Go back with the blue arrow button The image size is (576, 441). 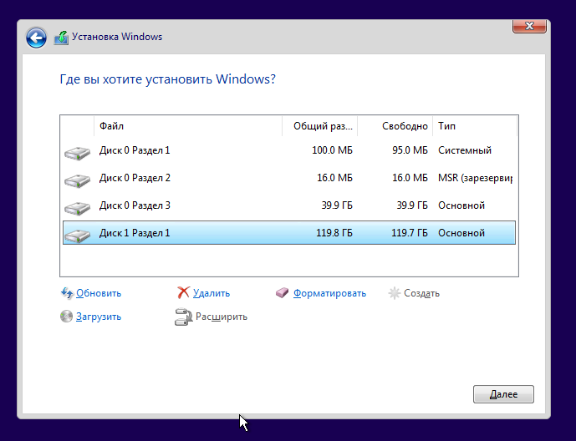tap(36, 38)
